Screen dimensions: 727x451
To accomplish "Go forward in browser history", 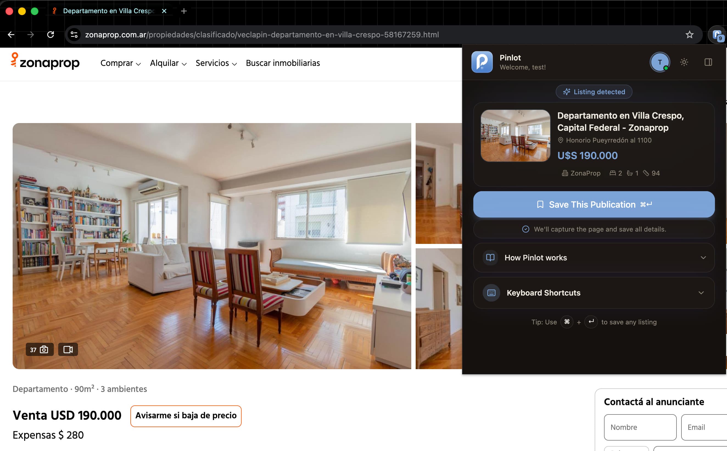I will (x=31, y=35).
